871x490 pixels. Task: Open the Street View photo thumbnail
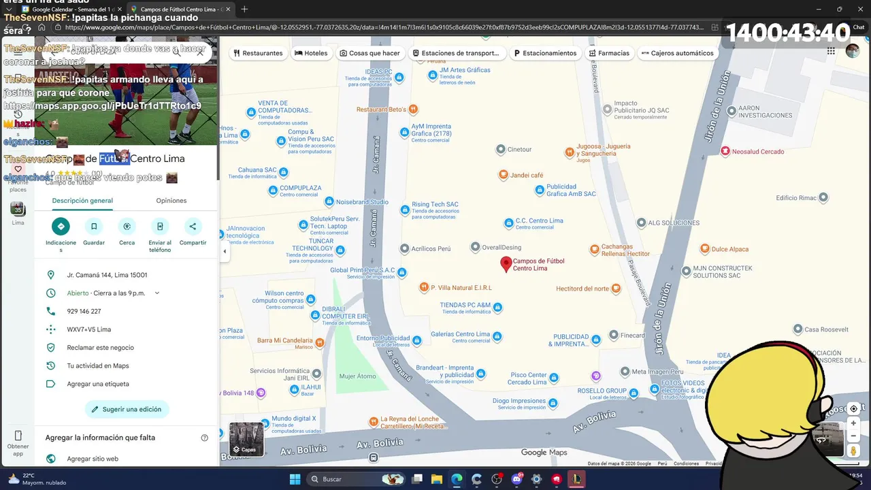point(827,440)
